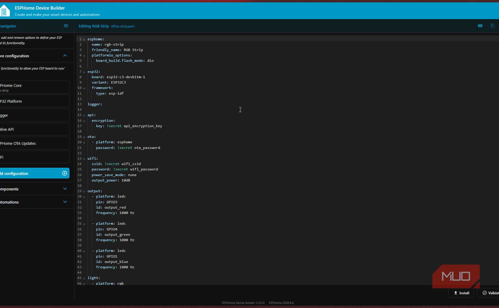Screen dimensions: 499x308
Task: Click 'id: output_blue' line
Action: point(112,262)
